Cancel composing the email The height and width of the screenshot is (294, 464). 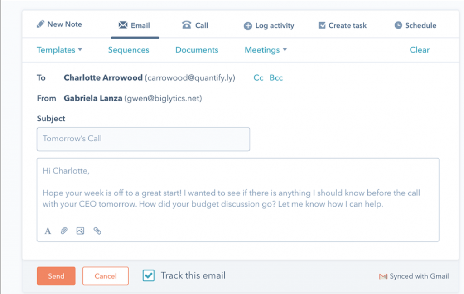click(x=105, y=275)
